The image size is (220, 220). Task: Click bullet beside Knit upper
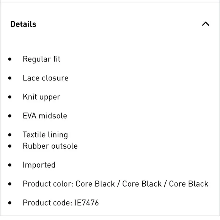10,97
